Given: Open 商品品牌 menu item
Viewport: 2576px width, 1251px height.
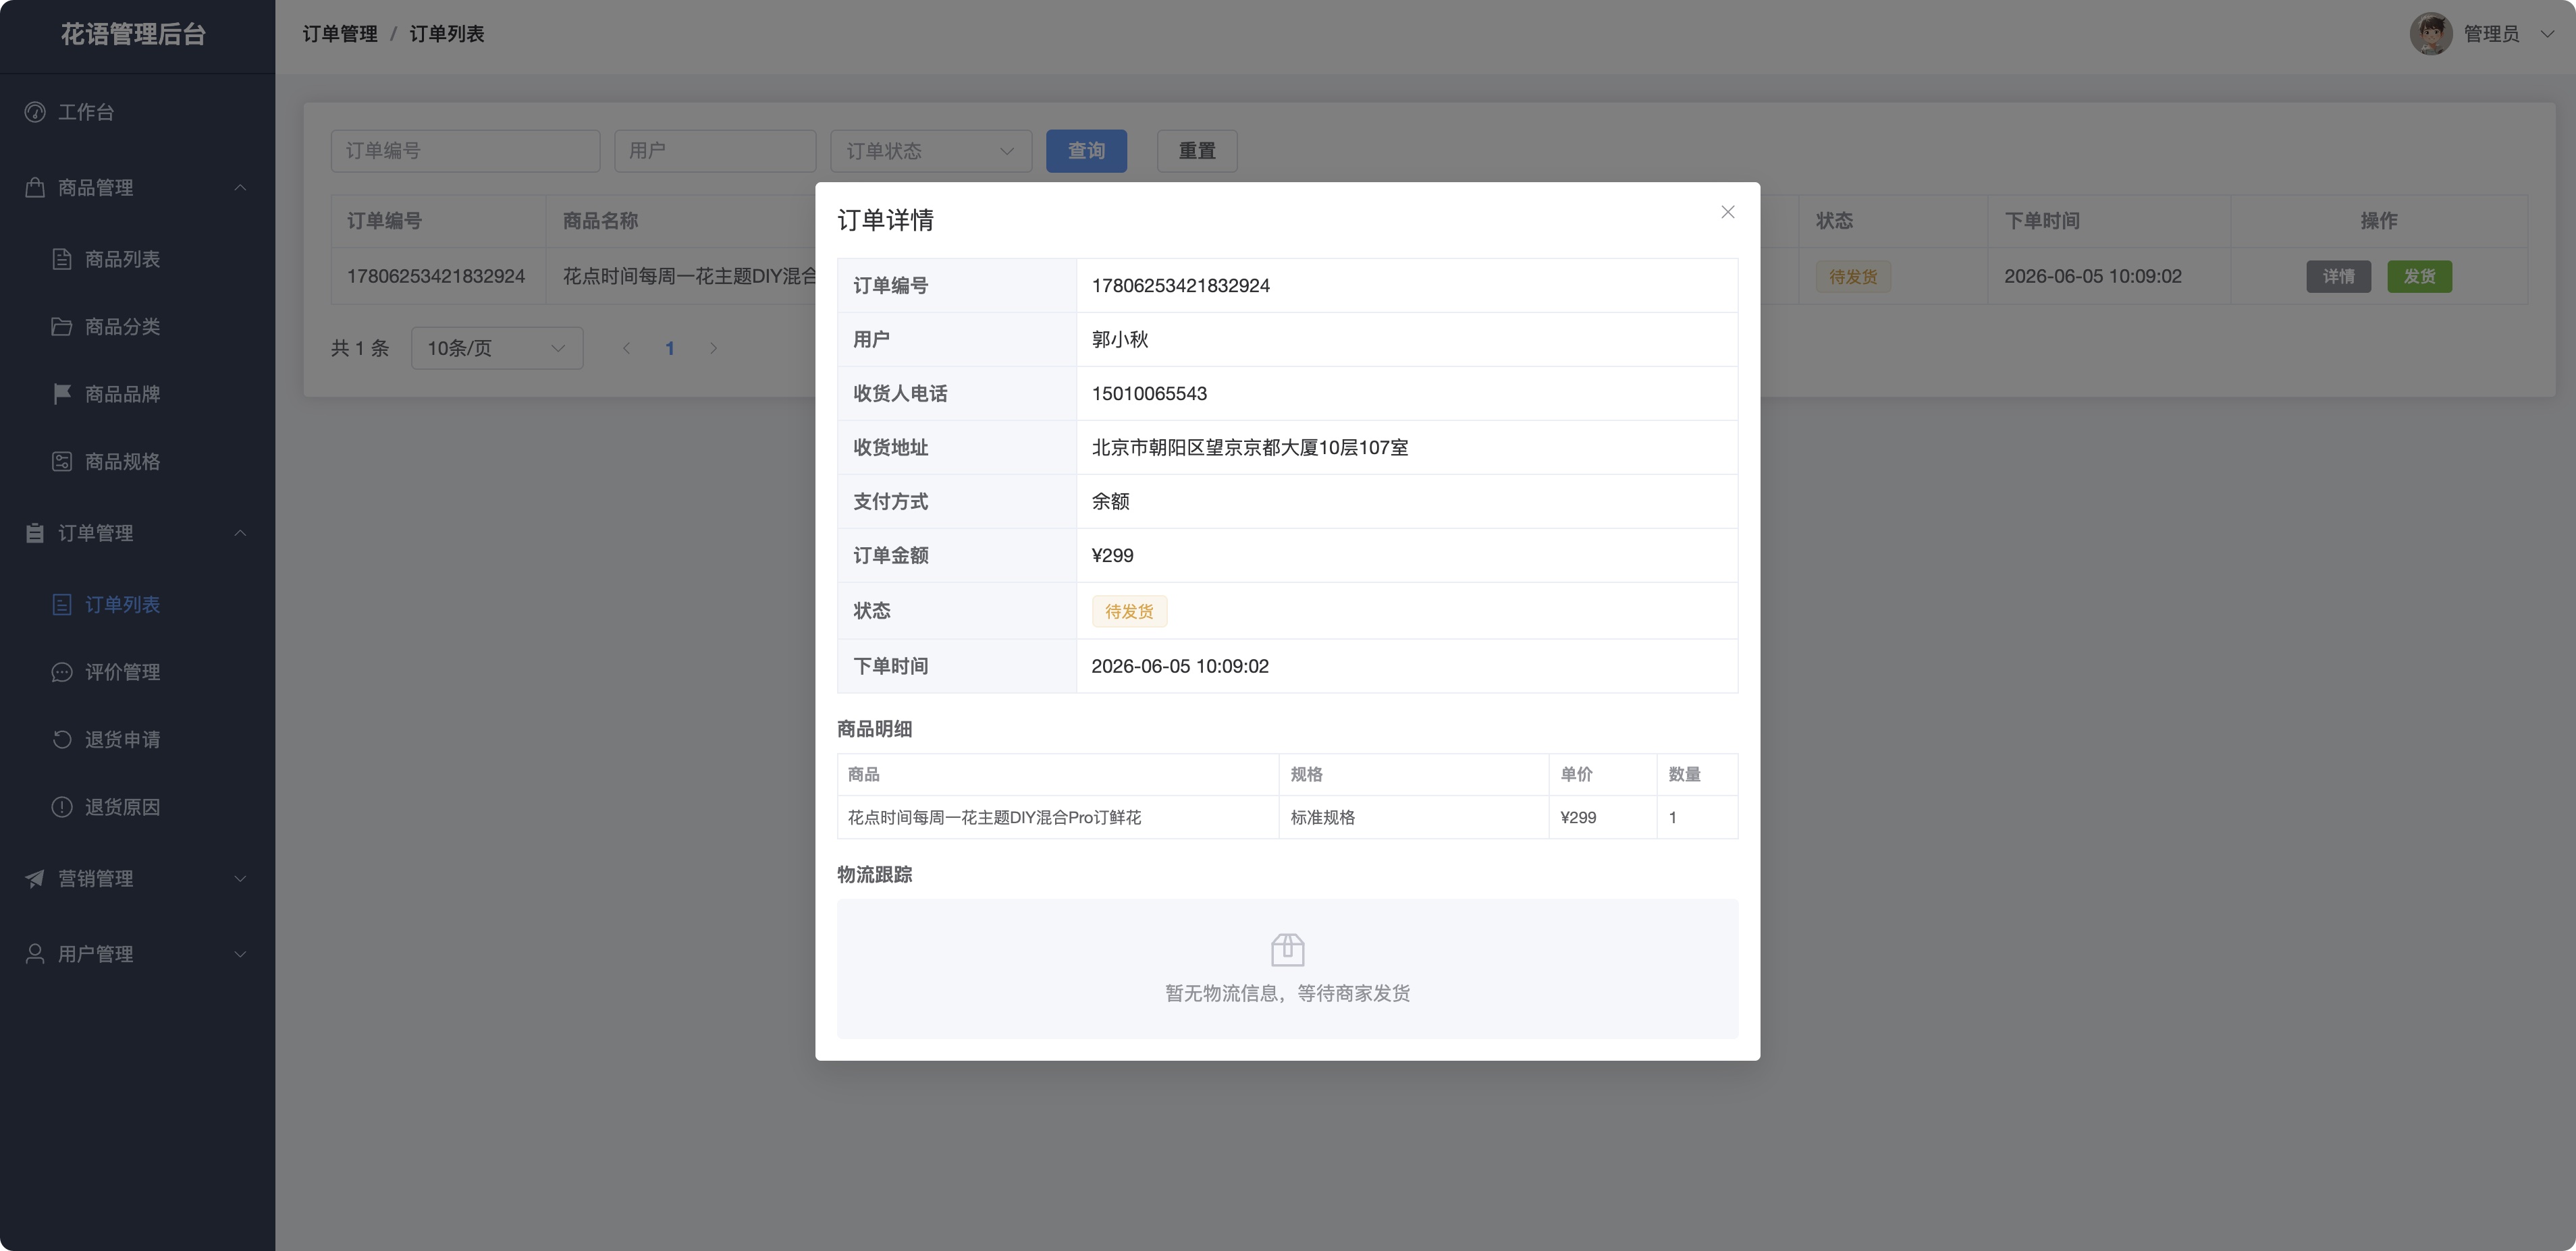Looking at the screenshot, I should pyautogui.click(x=137, y=393).
